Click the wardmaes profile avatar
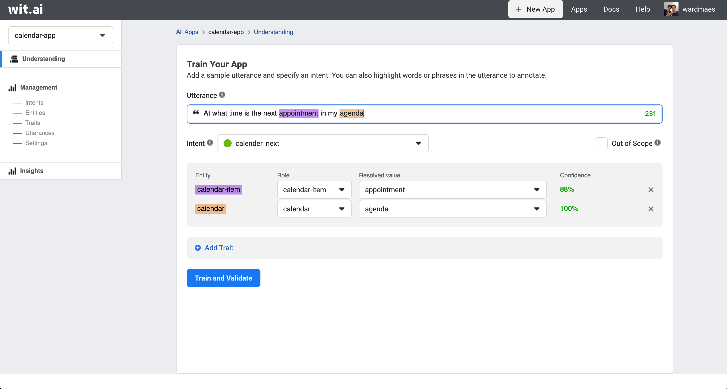 671,9
